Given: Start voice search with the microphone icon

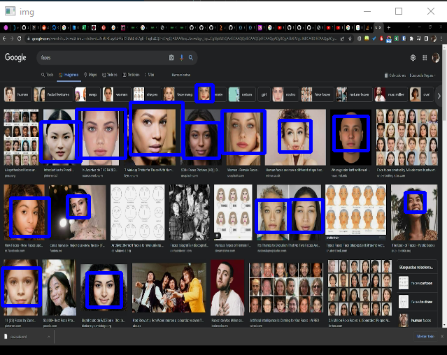Looking at the screenshot, I should tap(181, 58).
